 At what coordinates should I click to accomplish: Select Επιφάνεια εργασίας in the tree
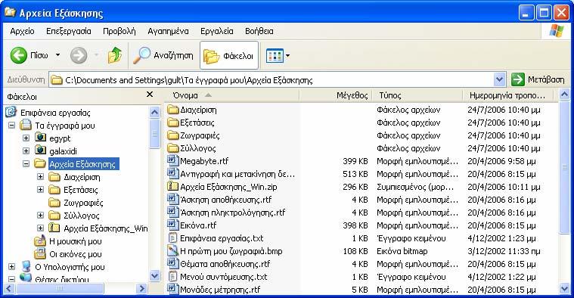(55, 113)
